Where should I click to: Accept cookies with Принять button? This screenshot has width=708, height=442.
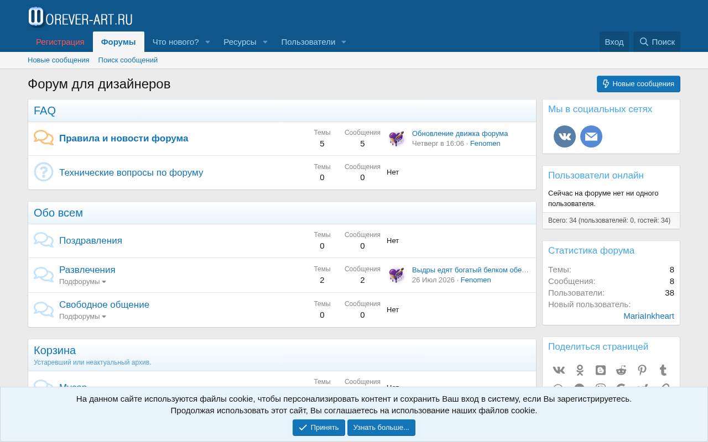pos(319,428)
